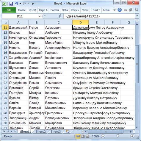
Task: Open Customize Quick Access Toolbar dropdown
Action: pos(33,4)
